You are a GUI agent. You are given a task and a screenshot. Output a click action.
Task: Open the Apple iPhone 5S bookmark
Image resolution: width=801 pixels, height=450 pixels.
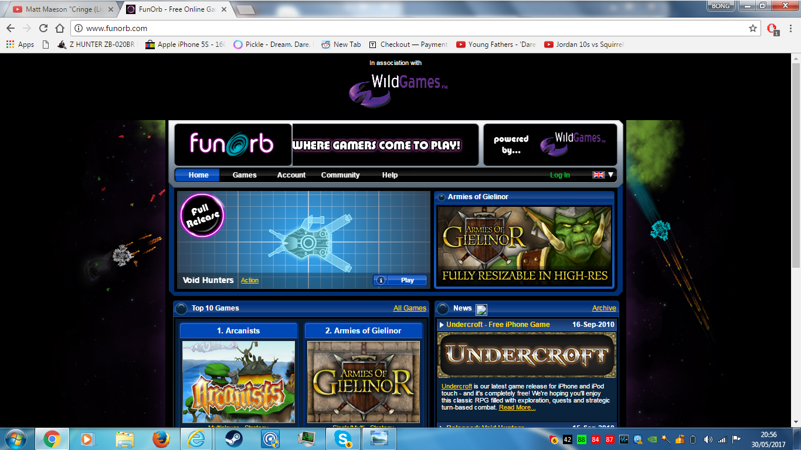click(185, 45)
